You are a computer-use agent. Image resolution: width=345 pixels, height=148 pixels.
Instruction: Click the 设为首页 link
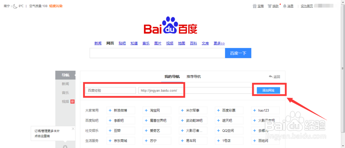pos(307,6)
